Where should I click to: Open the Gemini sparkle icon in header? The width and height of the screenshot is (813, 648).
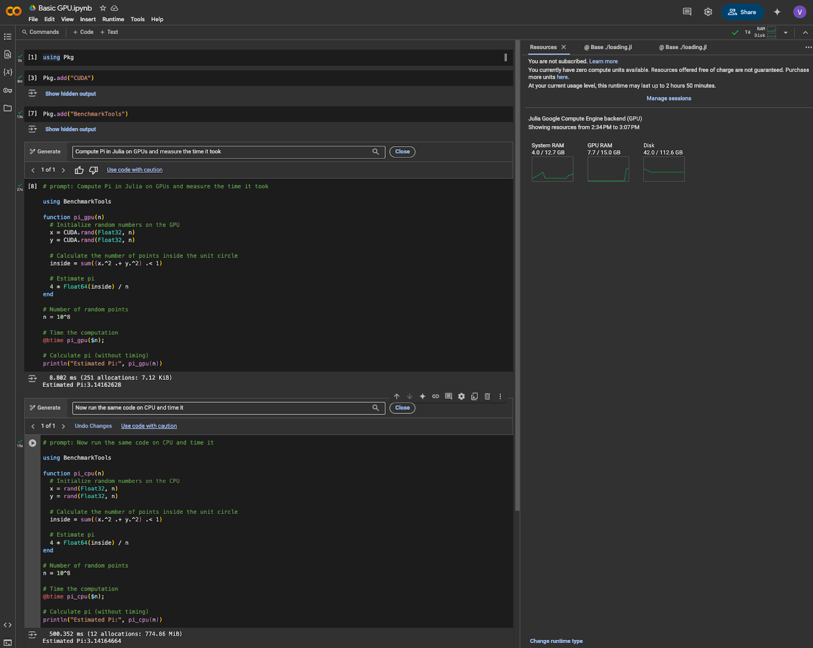coord(777,12)
